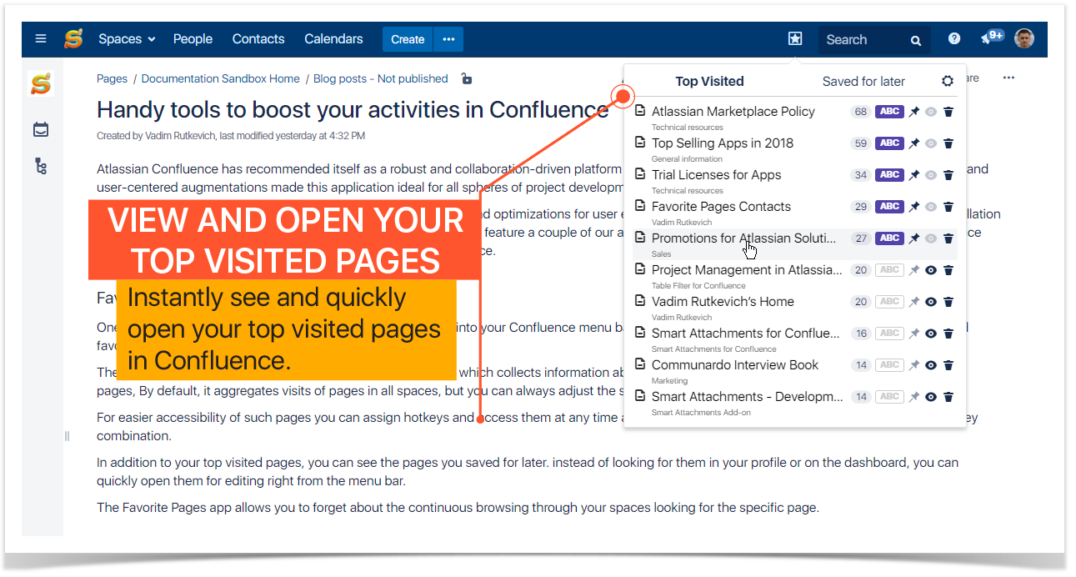Open Smart Attachments - Development page link
This screenshot has height=577, width=1076.
[747, 396]
